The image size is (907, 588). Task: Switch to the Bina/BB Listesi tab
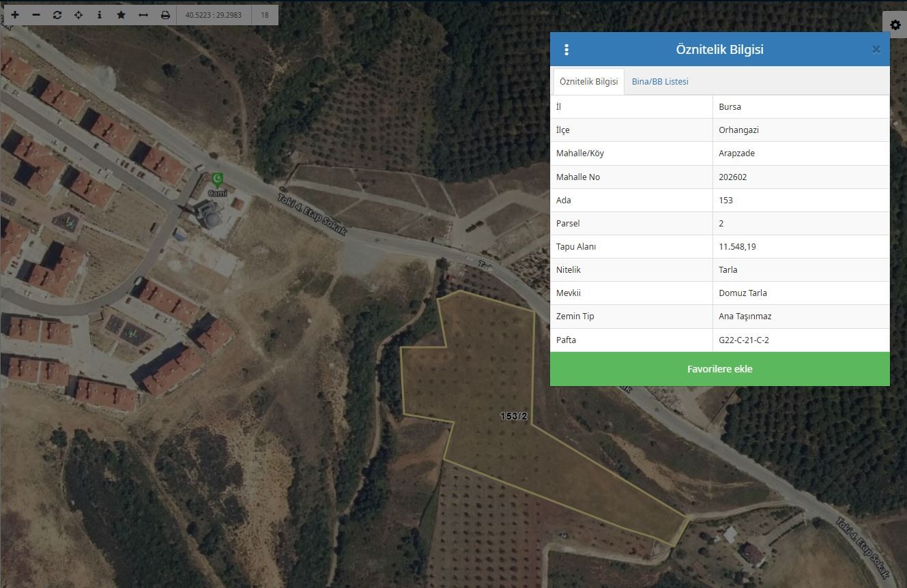[x=660, y=81]
